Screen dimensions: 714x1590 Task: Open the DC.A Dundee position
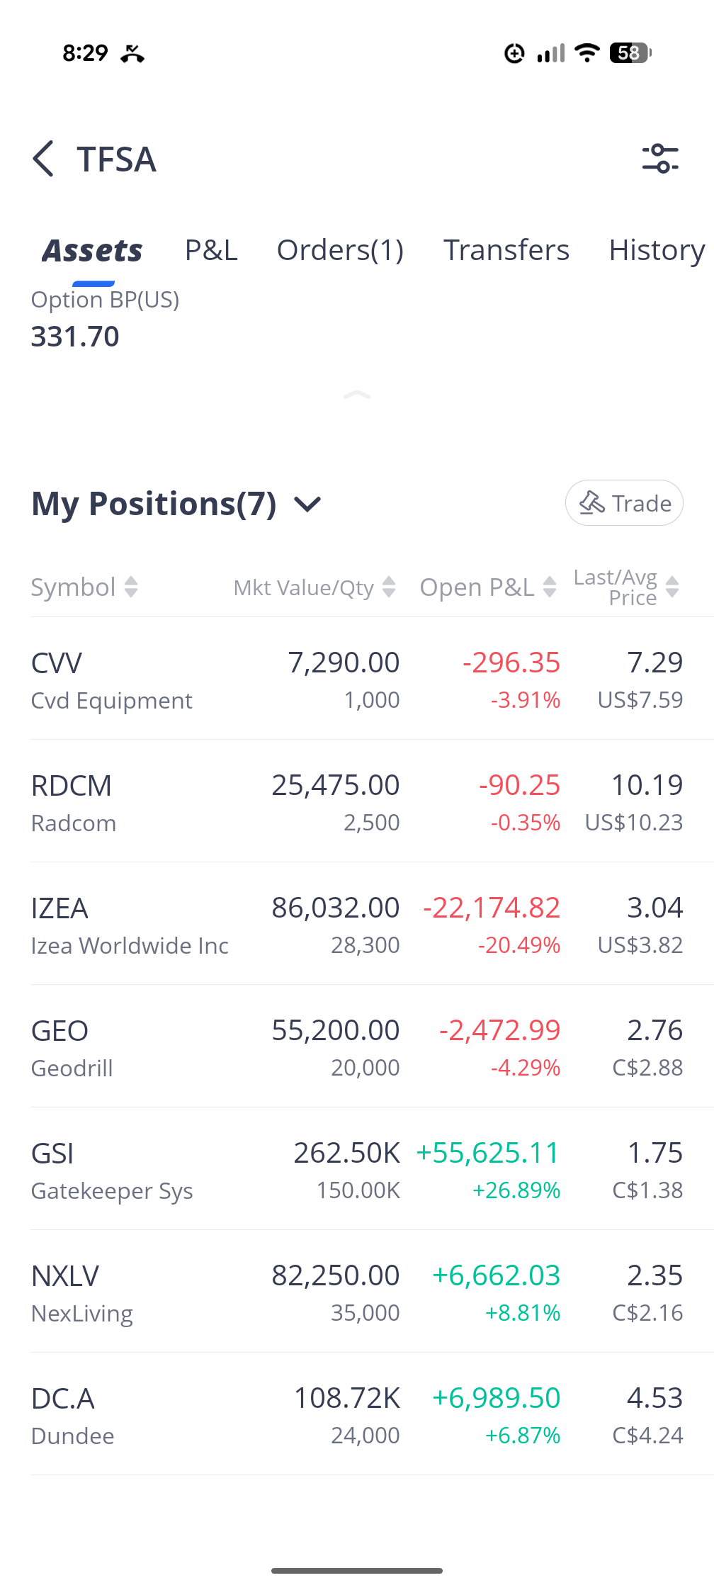(x=357, y=1414)
